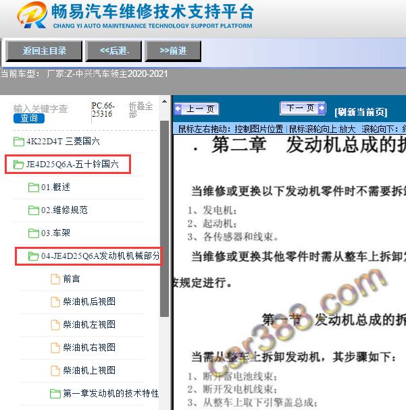Open the 柴油机左视图 document
The image size is (406, 410).
pos(89,324)
